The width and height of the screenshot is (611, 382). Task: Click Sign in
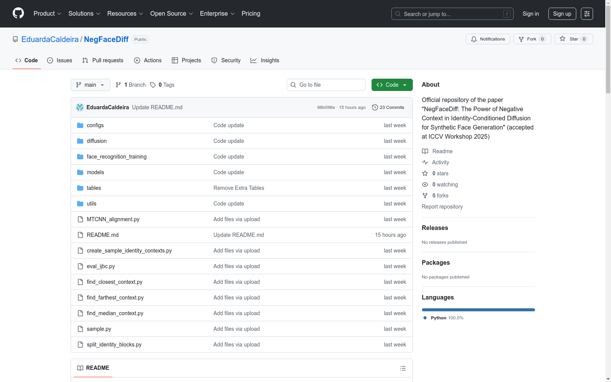point(531,14)
